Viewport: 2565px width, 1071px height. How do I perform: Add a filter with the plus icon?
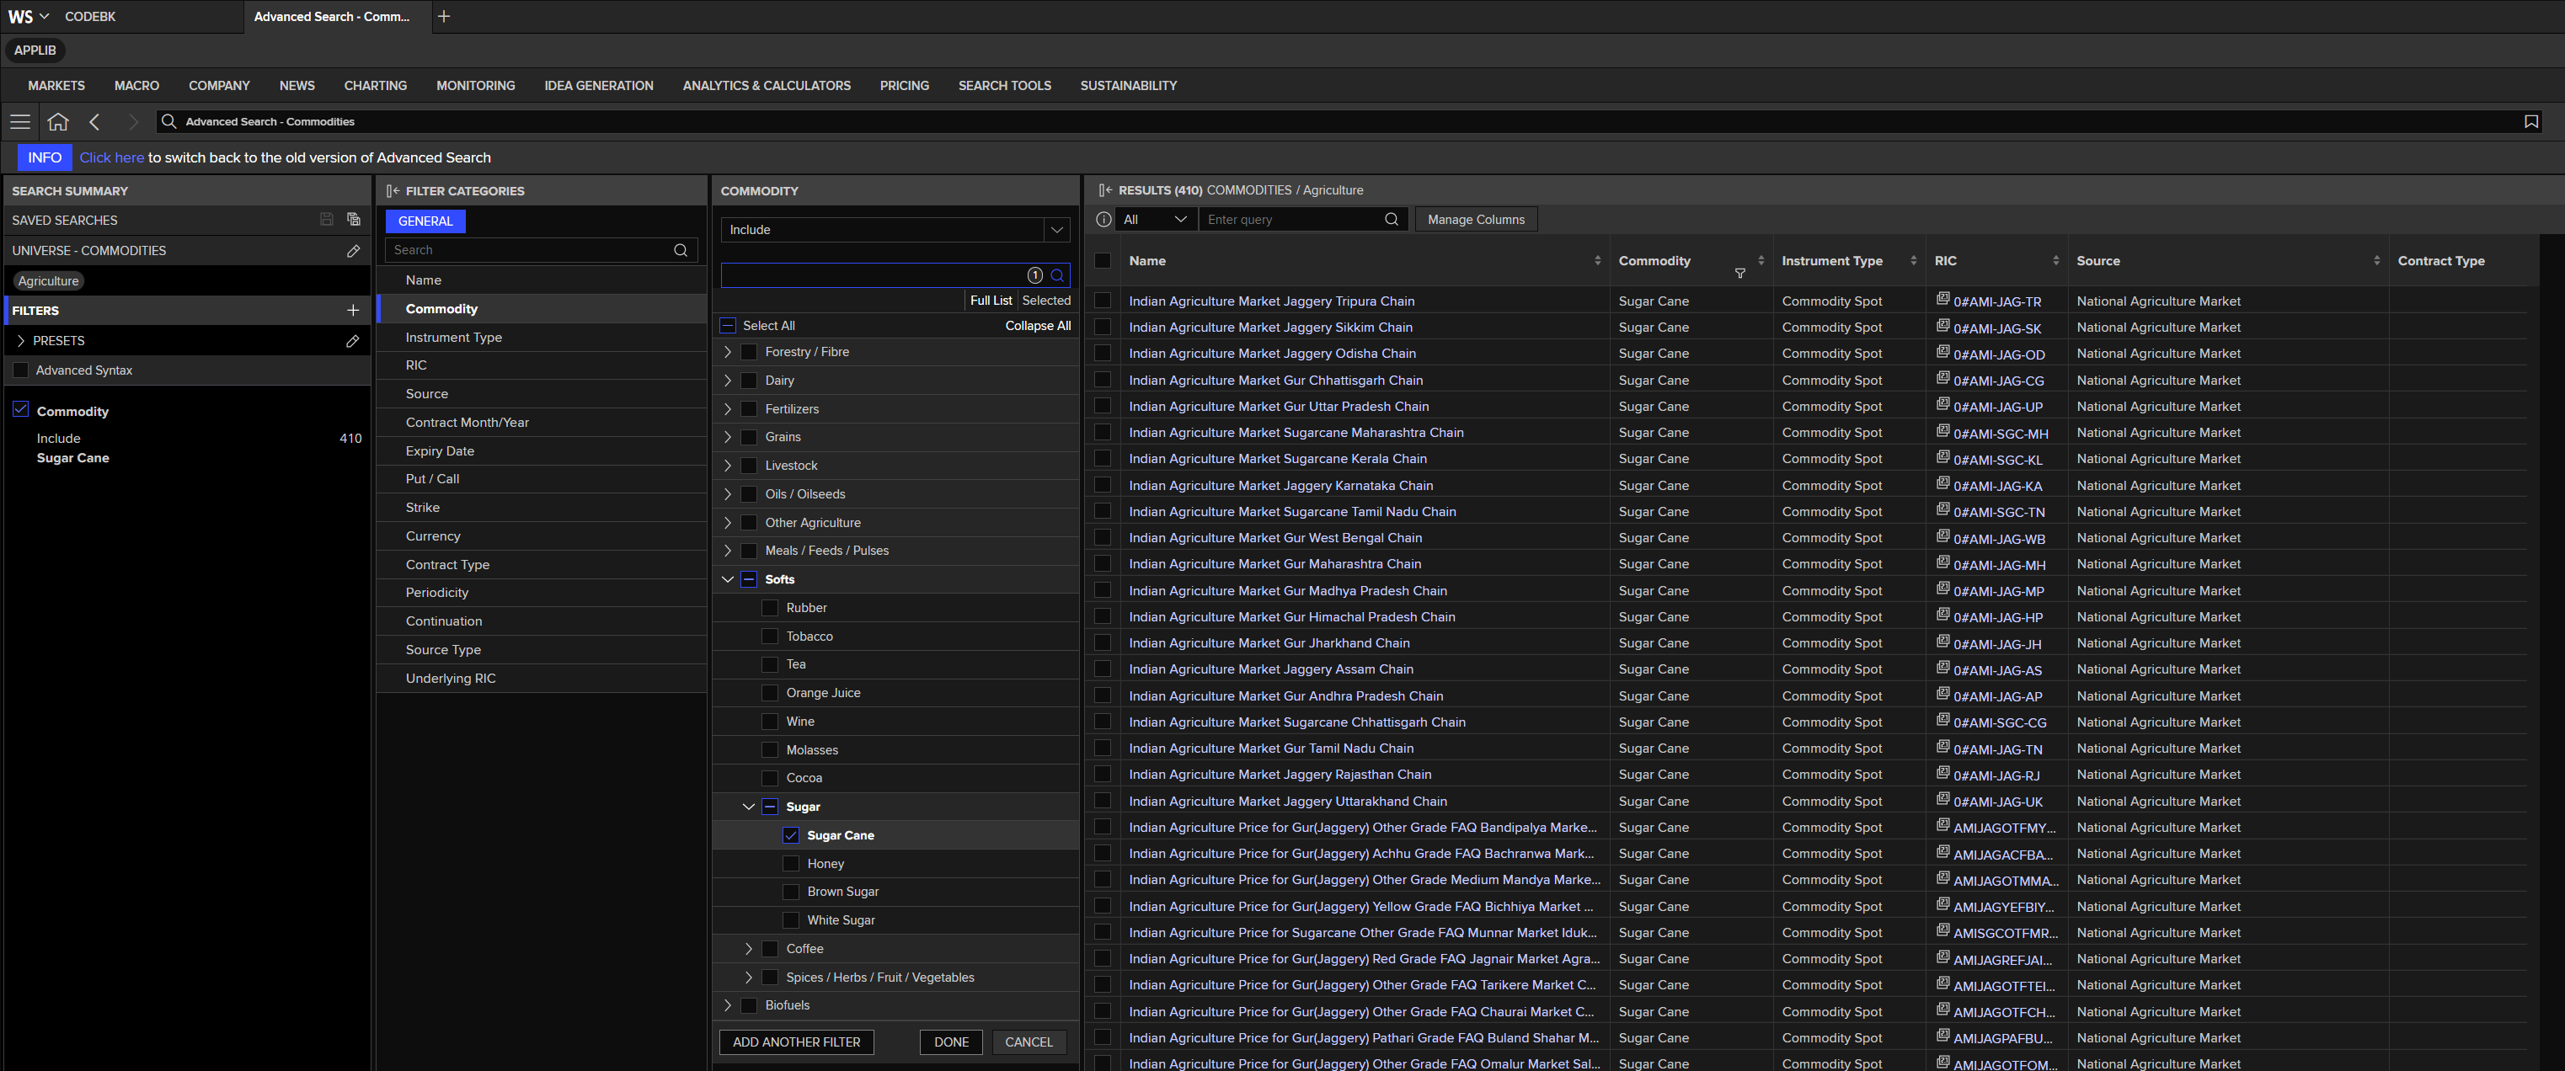pos(352,311)
